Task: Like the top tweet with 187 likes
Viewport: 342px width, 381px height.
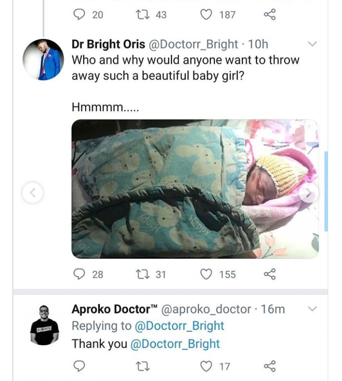Action: click(x=206, y=15)
